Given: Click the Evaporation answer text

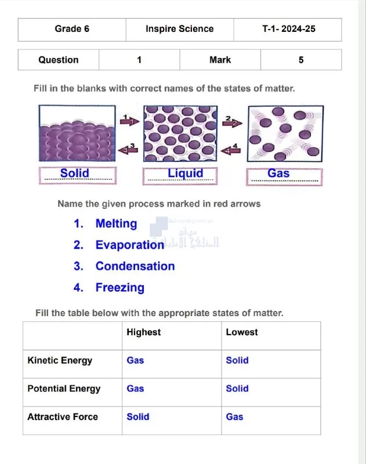Looking at the screenshot, I should click(130, 245).
